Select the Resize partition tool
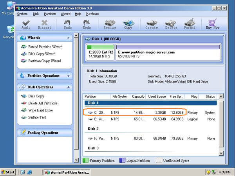The image size is (235, 176). coord(109,24)
